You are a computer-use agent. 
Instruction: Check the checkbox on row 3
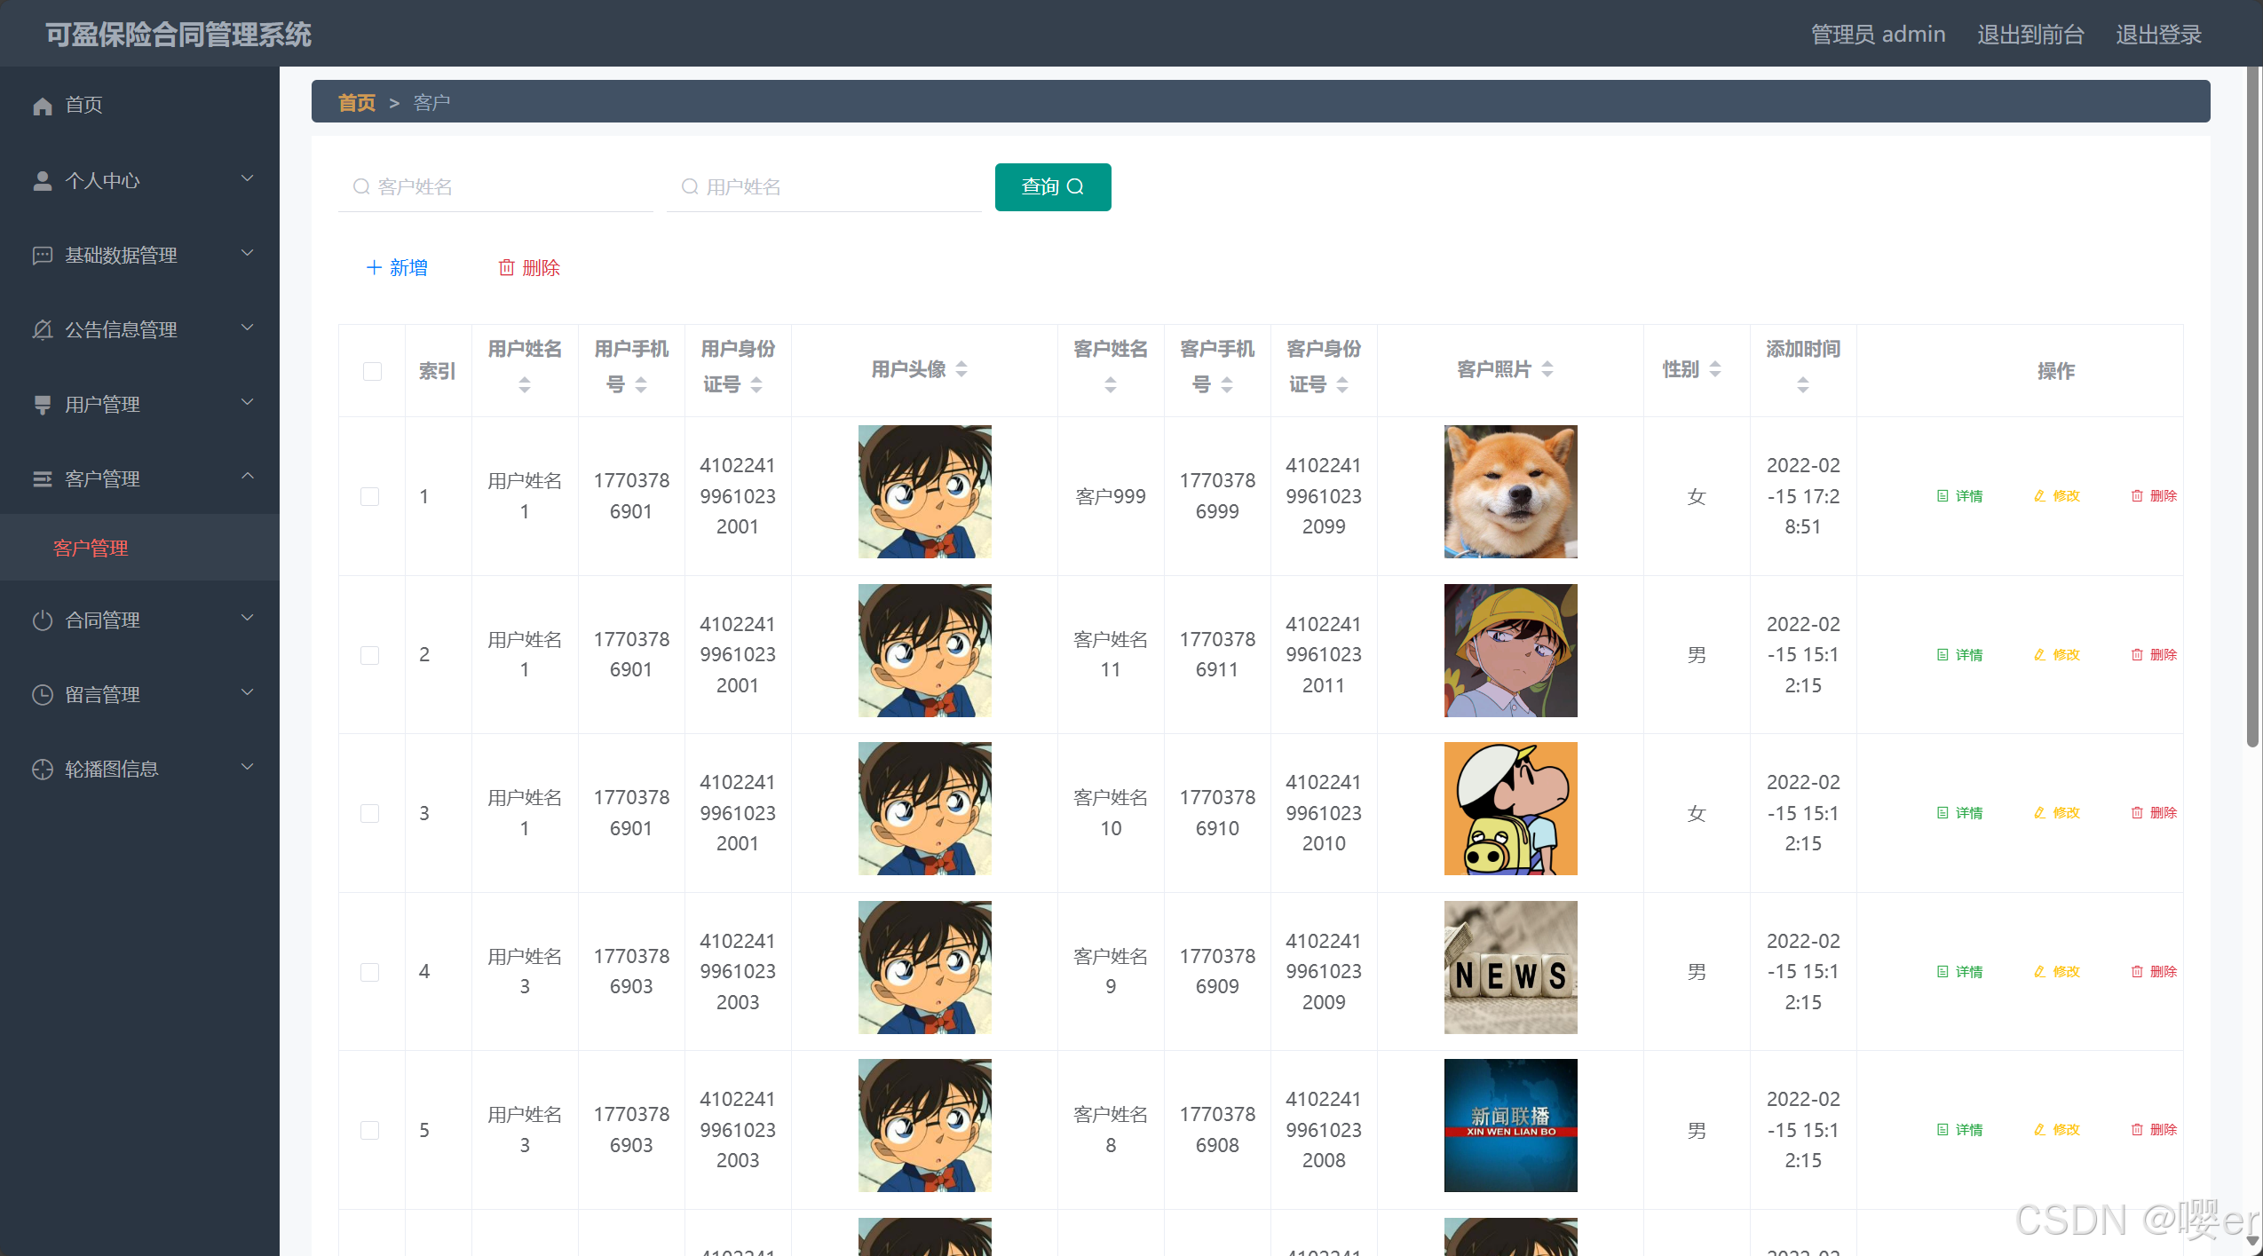click(370, 812)
